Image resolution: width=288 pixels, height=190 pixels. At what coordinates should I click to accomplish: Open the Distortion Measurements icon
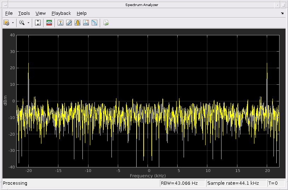tap(86, 23)
